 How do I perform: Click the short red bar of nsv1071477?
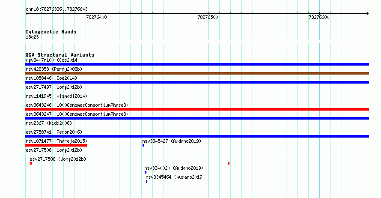coord(57,145)
